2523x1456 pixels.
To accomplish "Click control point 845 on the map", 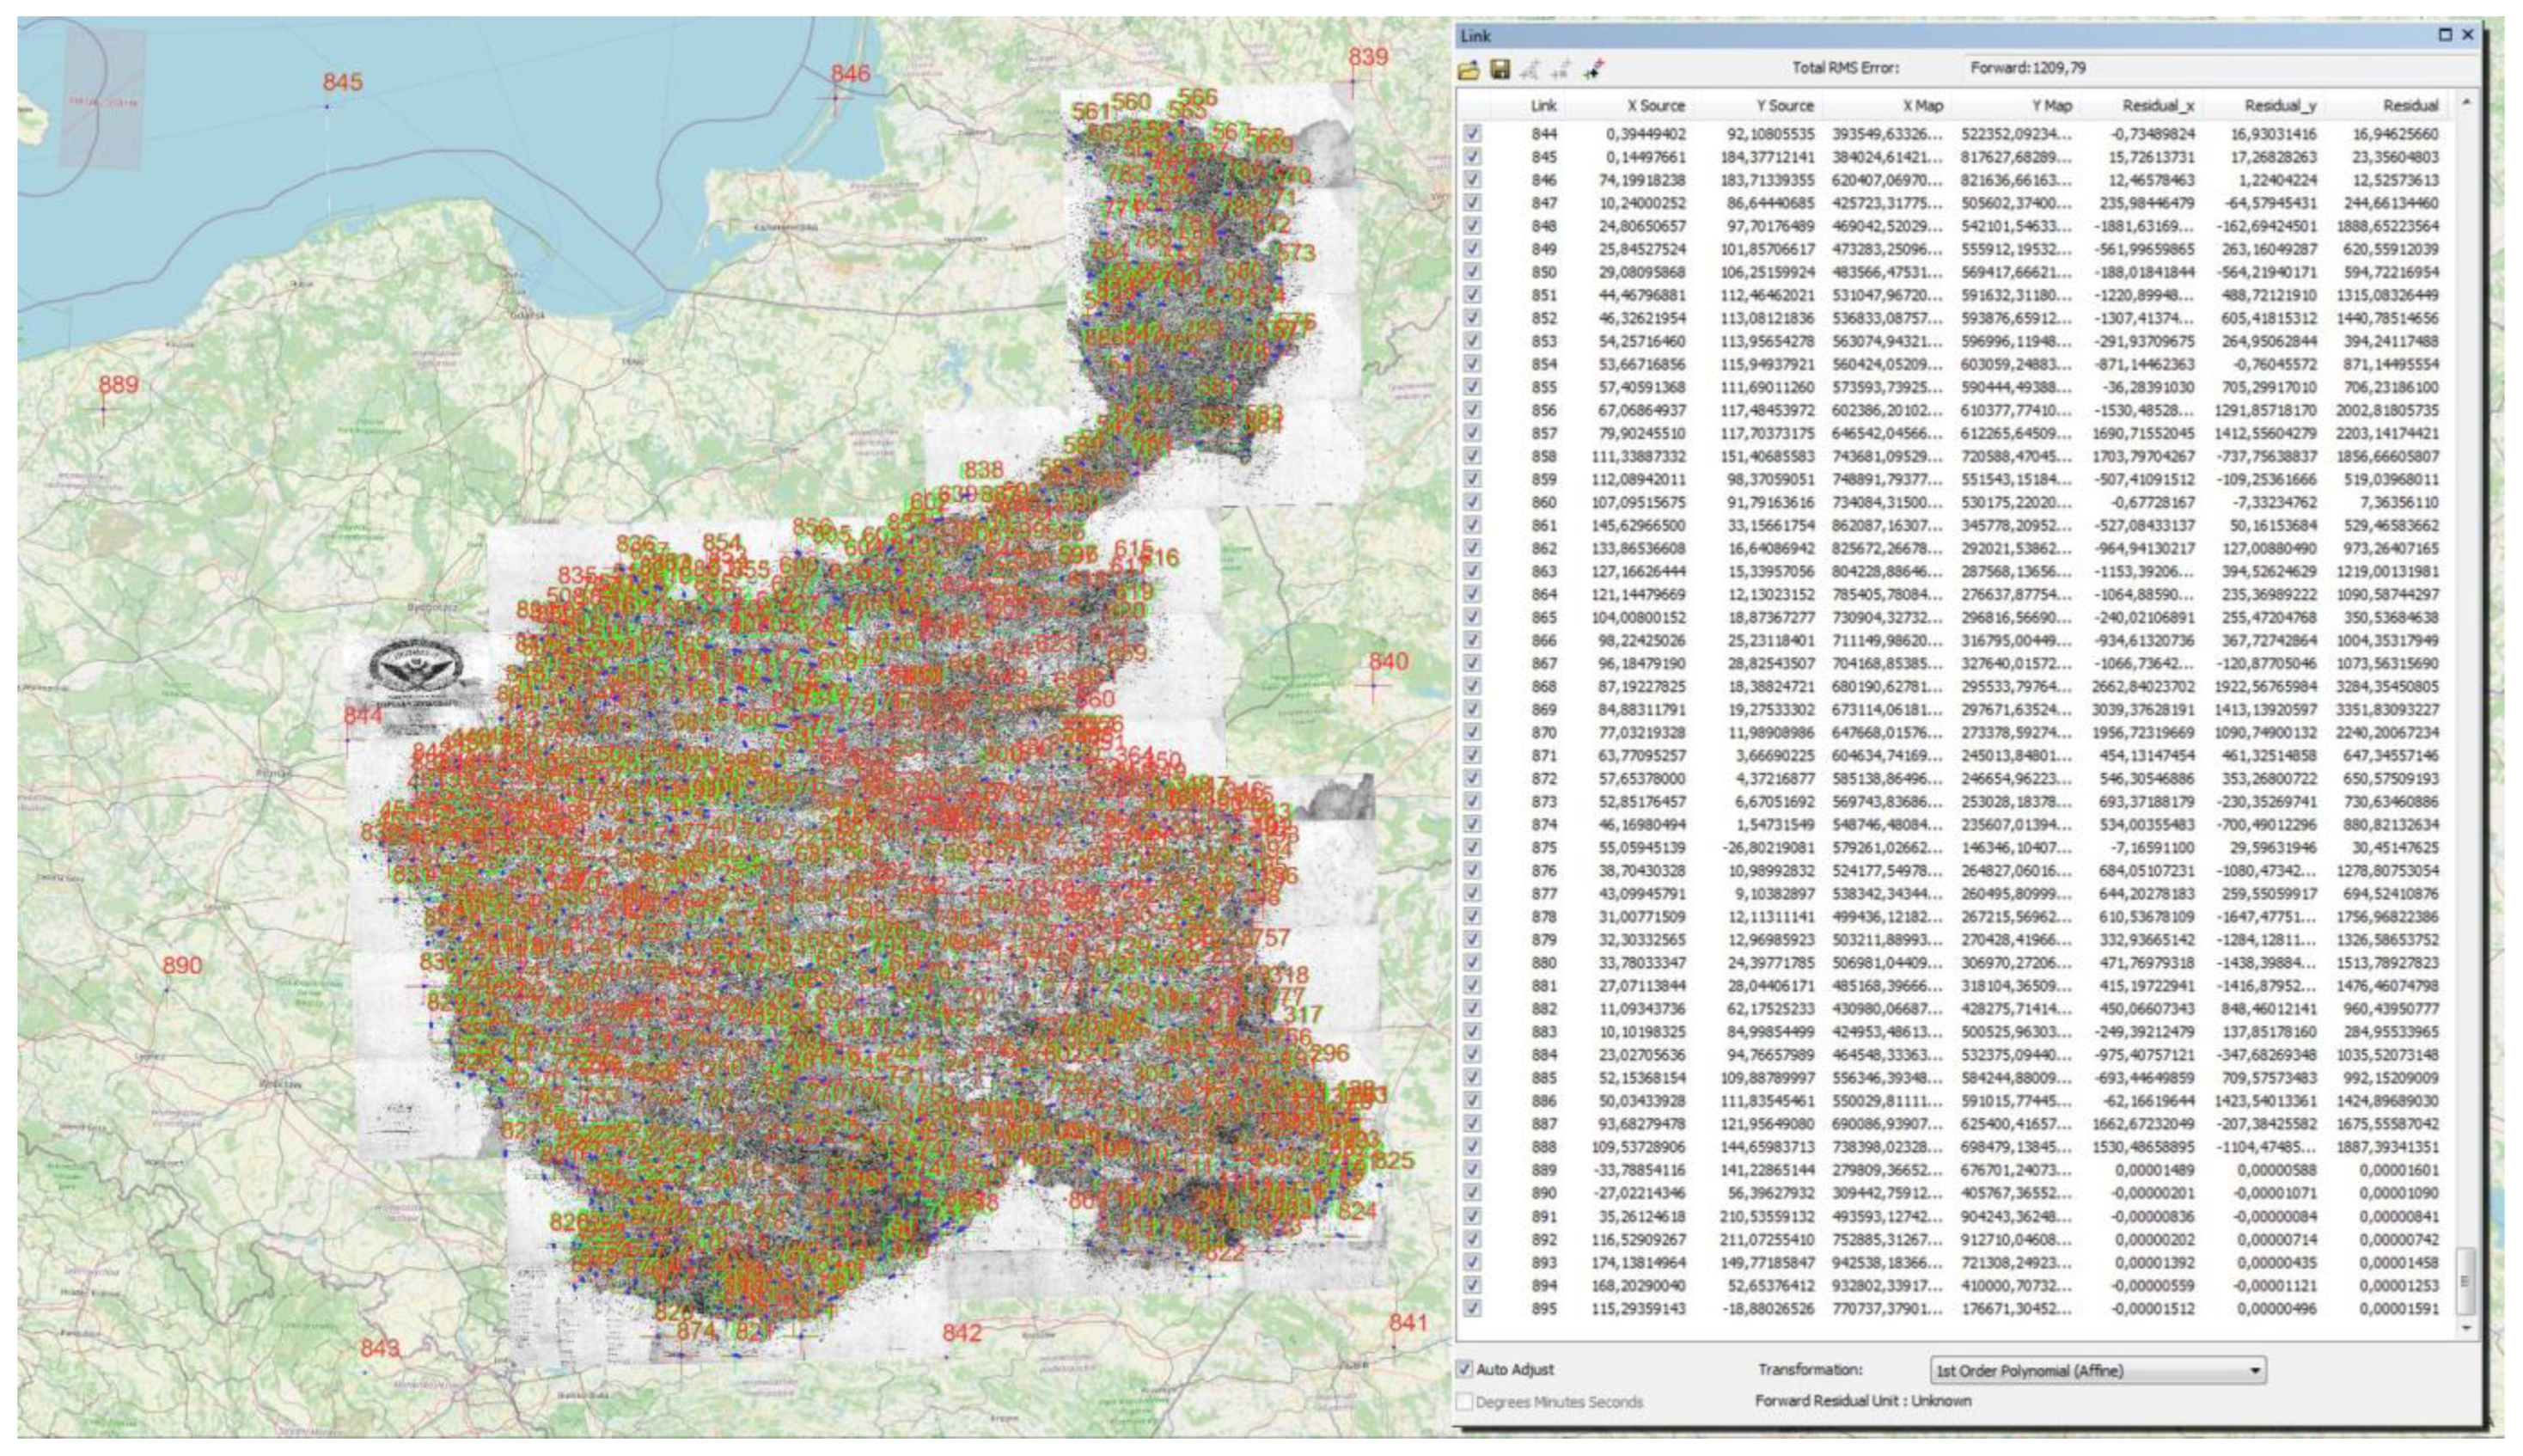I will point(327,106).
